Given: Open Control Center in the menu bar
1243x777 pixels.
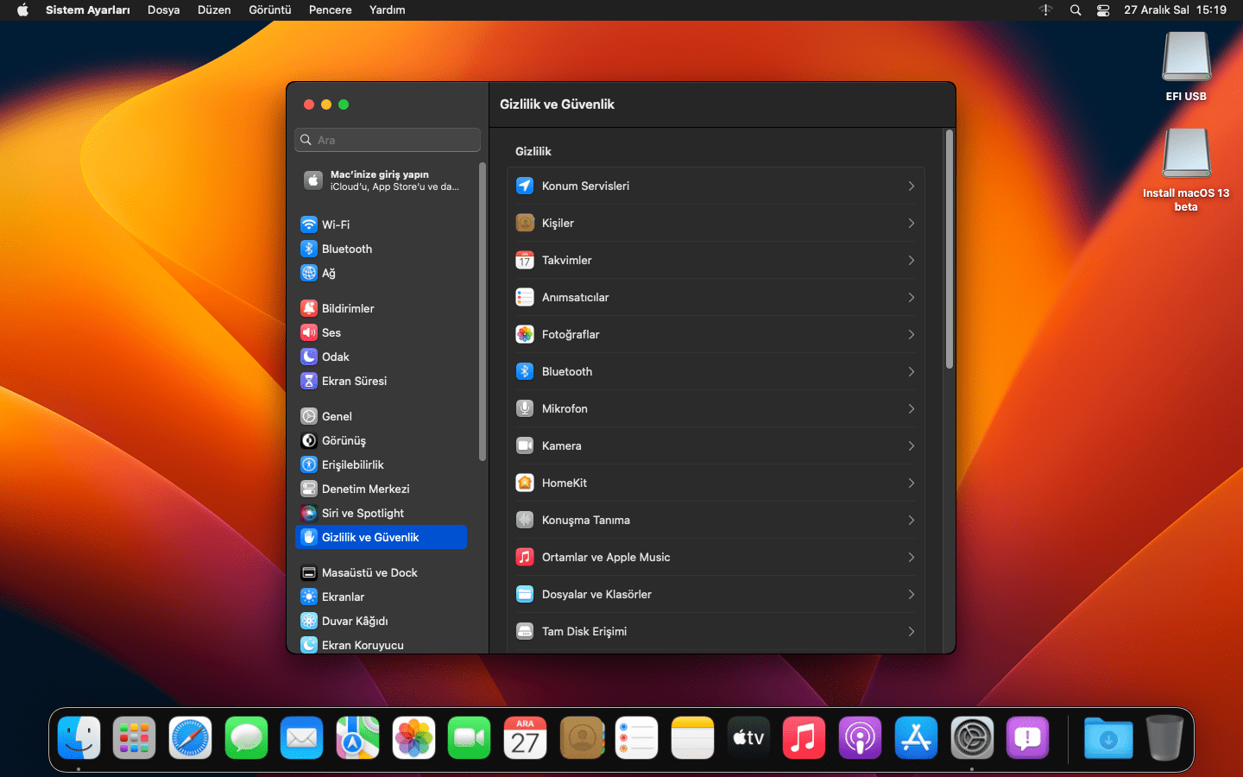Looking at the screenshot, I should (1103, 10).
